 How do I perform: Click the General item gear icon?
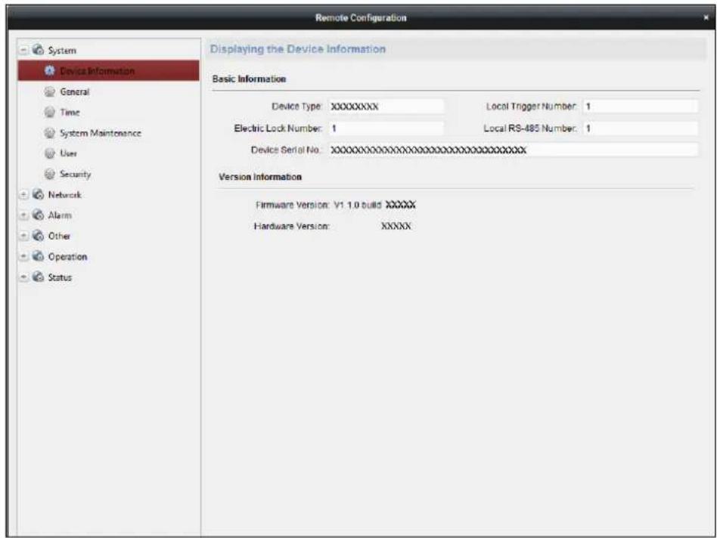tap(49, 91)
